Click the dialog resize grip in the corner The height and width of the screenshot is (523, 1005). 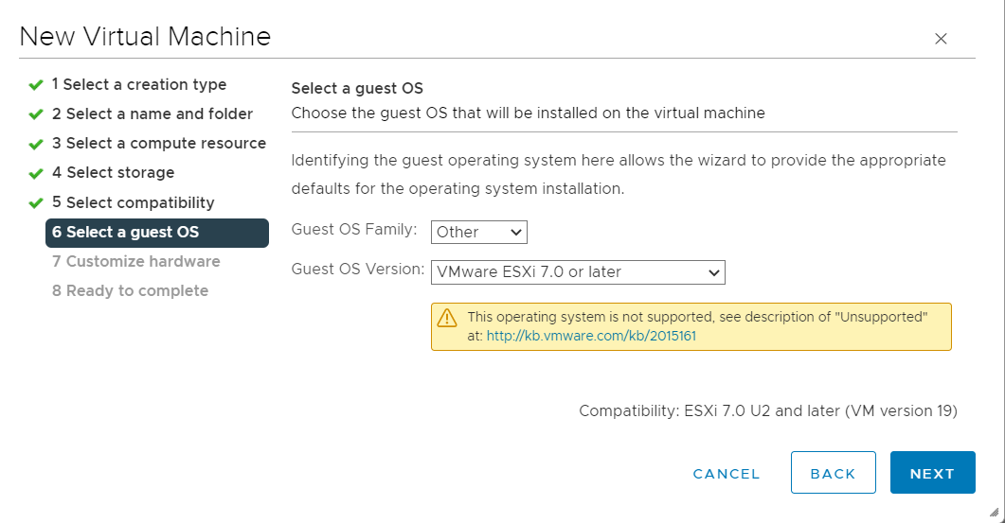click(994, 512)
